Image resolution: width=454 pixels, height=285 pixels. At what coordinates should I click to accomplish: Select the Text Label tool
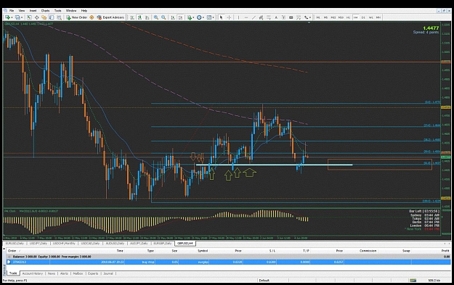point(283,17)
